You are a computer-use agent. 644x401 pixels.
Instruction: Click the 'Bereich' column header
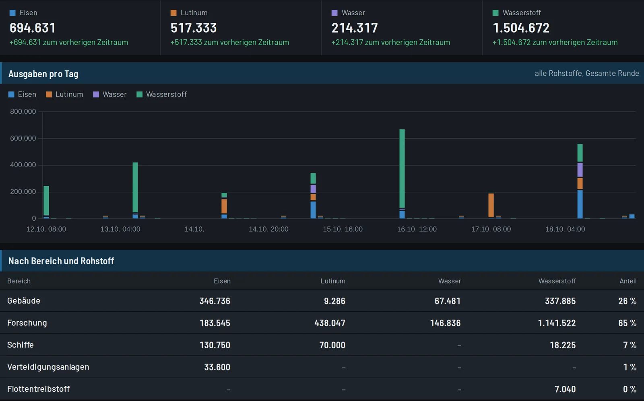point(19,281)
